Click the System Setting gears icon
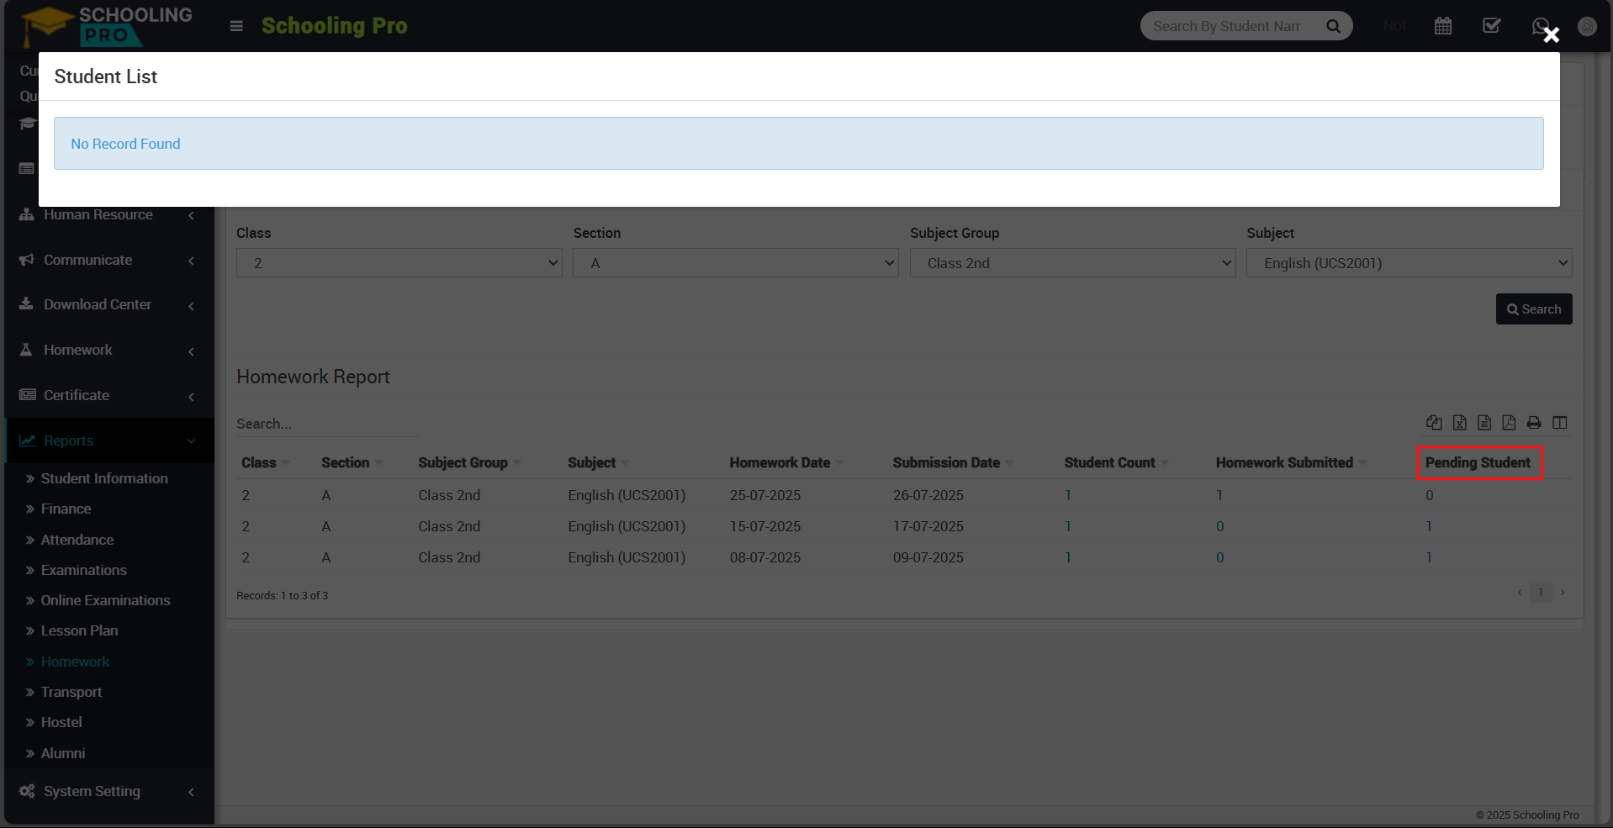Screen dimensions: 1613x828 coord(27,791)
